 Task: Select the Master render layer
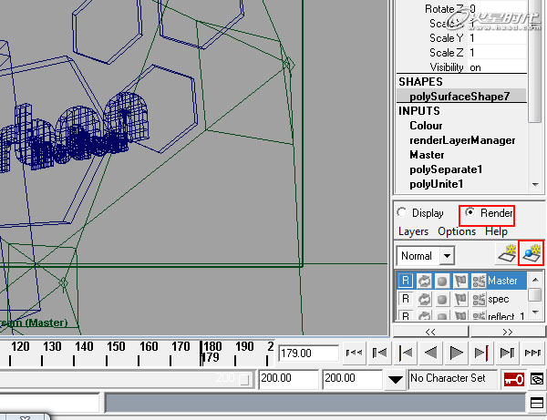tap(502, 281)
